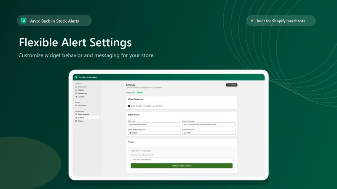The height and width of the screenshot is (189, 337).
Task: Click the Settings page heading
Action: (x=130, y=85)
